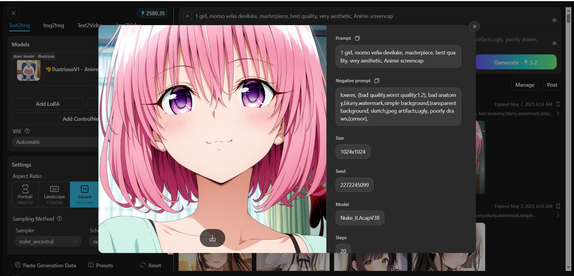Click the Seed value 2272245099

pyautogui.click(x=354, y=185)
